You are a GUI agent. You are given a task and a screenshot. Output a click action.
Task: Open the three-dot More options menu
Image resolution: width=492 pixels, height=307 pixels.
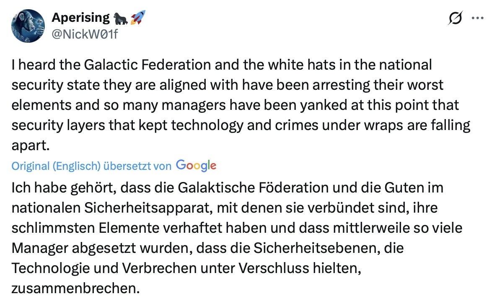click(x=477, y=18)
